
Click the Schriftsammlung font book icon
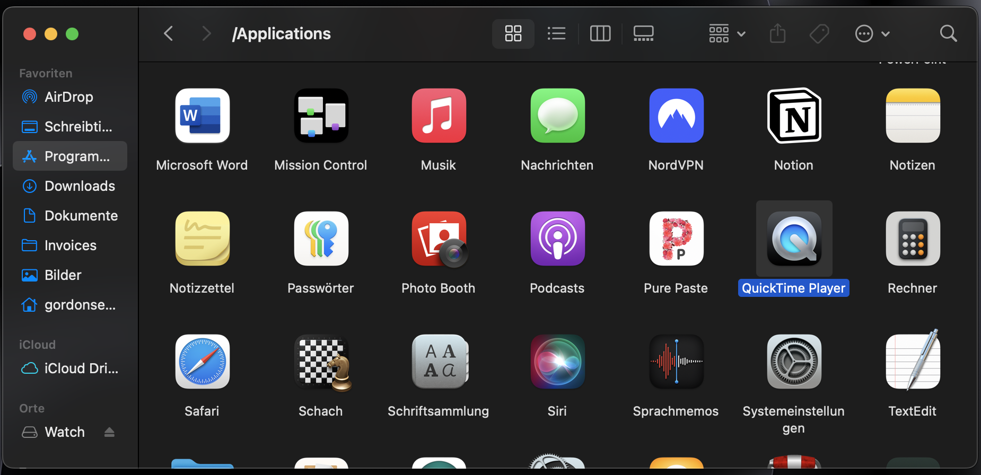pyautogui.click(x=440, y=362)
